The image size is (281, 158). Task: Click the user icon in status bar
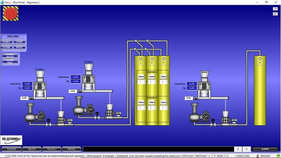pos(258,156)
